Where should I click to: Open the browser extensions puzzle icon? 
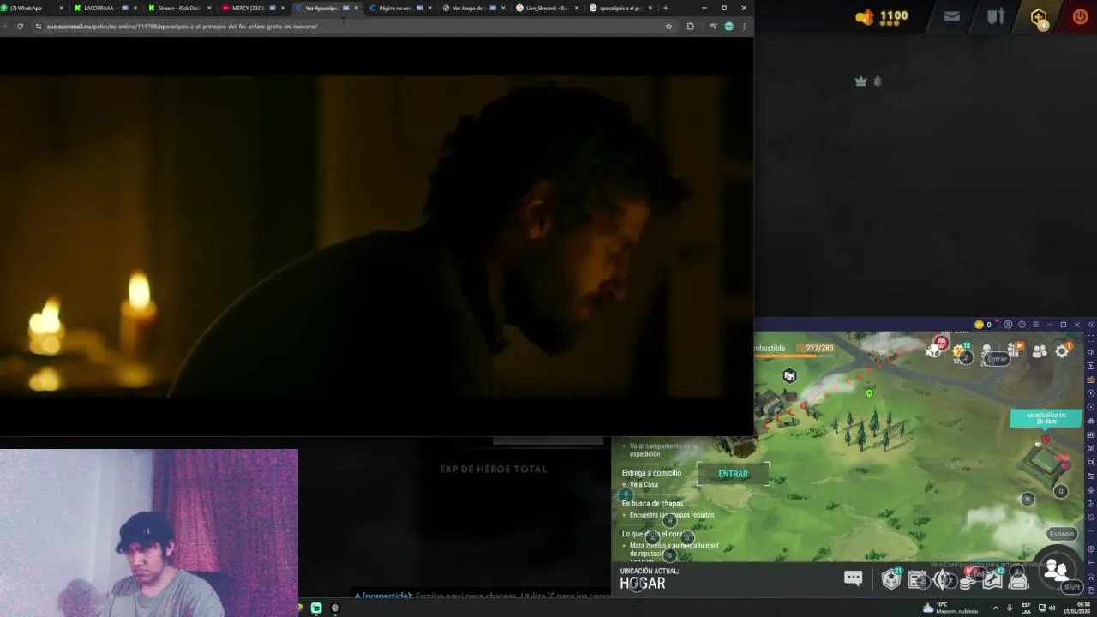690,27
